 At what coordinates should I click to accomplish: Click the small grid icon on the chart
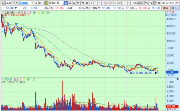point(4,16)
